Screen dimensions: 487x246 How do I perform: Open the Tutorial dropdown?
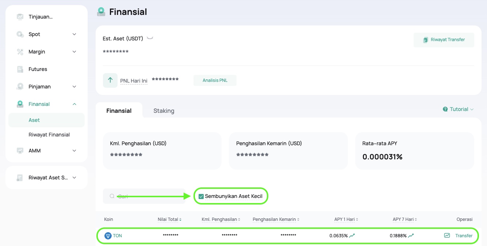click(x=459, y=109)
